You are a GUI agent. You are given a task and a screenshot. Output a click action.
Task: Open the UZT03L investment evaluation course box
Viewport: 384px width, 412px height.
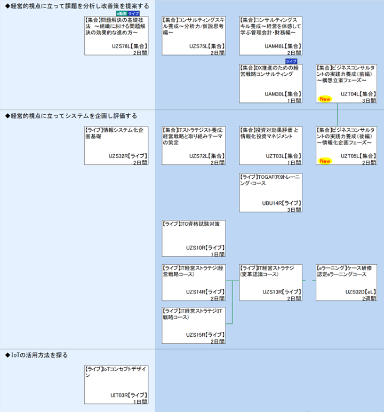pyautogui.click(x=271, y=146)
